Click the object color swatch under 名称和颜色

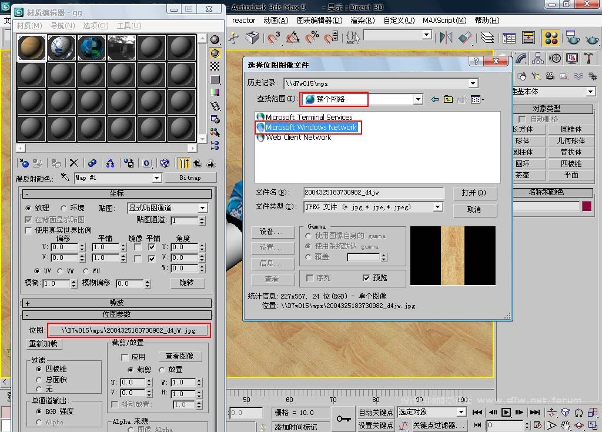pos(586,206)
